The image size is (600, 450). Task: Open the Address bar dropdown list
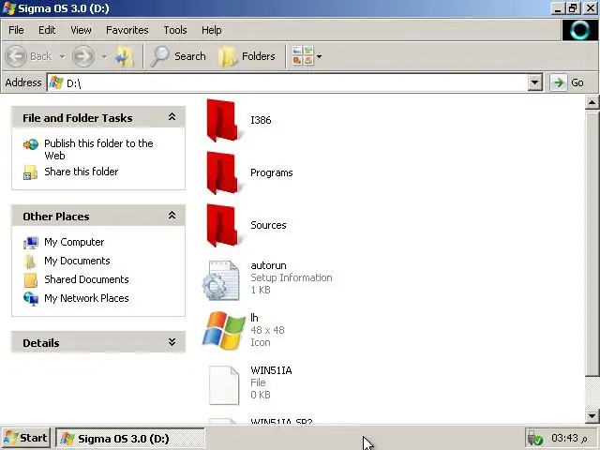[x=534, y=82]
